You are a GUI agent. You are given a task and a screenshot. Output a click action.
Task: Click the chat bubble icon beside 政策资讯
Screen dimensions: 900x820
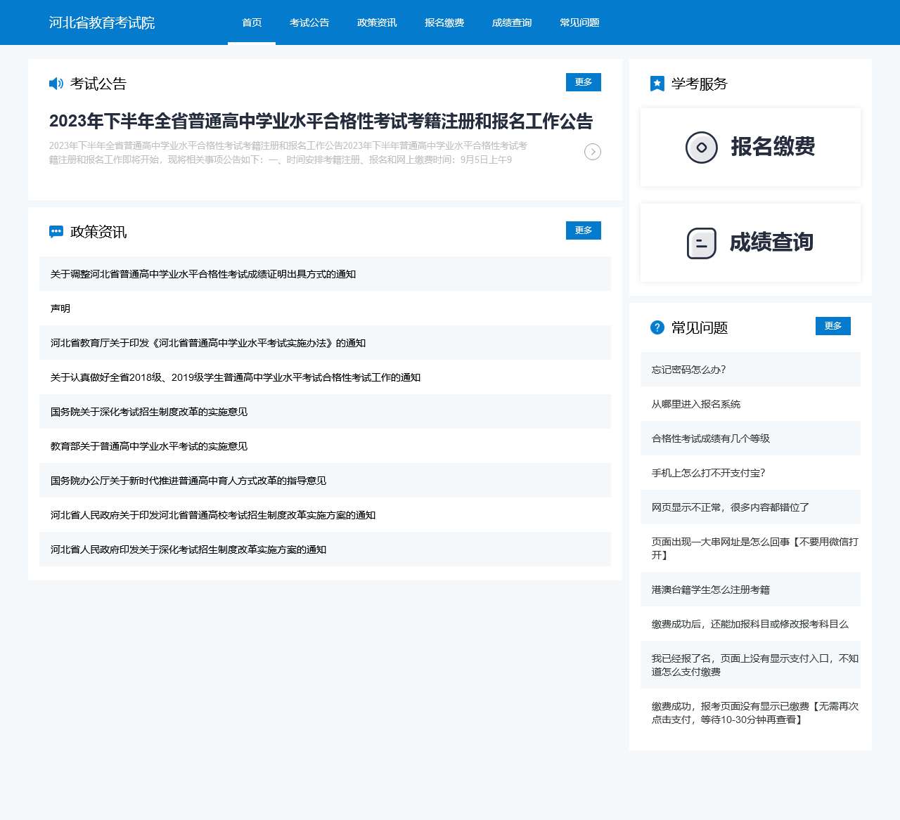coord(56,232)
